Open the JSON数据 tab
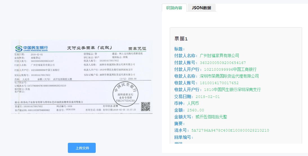This screenshot has width=308, height=156. [x=201, y=8]
